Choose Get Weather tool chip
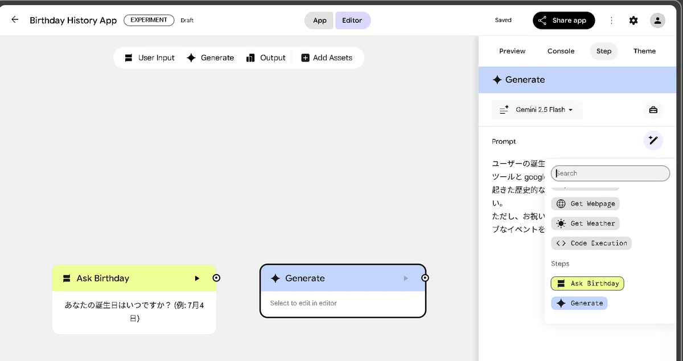Screen dimensions: 683x361 [585, 223]
